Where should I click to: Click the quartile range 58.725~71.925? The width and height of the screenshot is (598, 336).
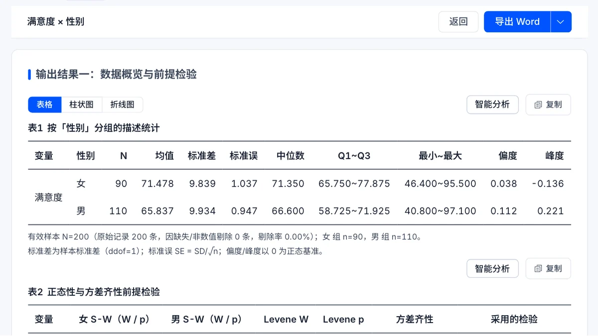354,211
